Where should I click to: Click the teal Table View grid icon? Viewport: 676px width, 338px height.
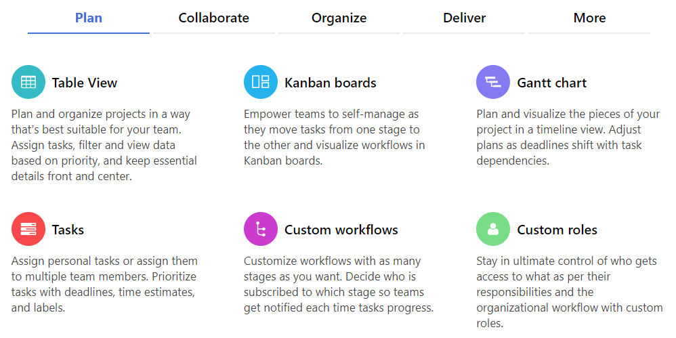click(x=28, y=82)
